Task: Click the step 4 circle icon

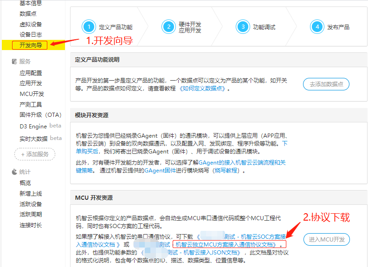Action: tap(317, 27)
